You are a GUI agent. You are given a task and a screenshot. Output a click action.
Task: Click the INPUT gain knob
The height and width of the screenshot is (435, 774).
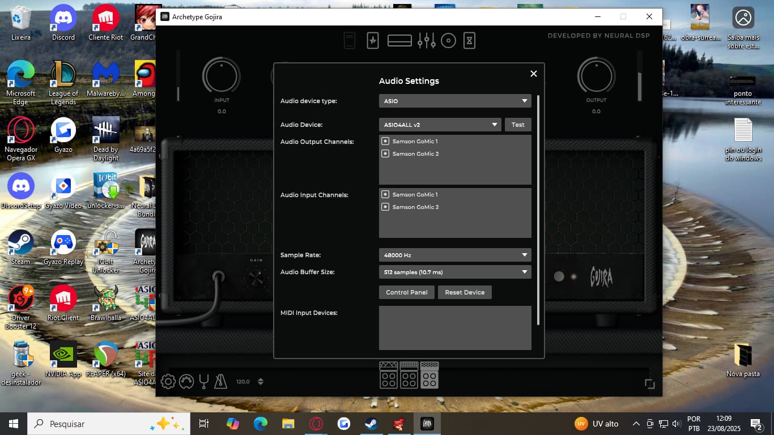coord(222,76)
